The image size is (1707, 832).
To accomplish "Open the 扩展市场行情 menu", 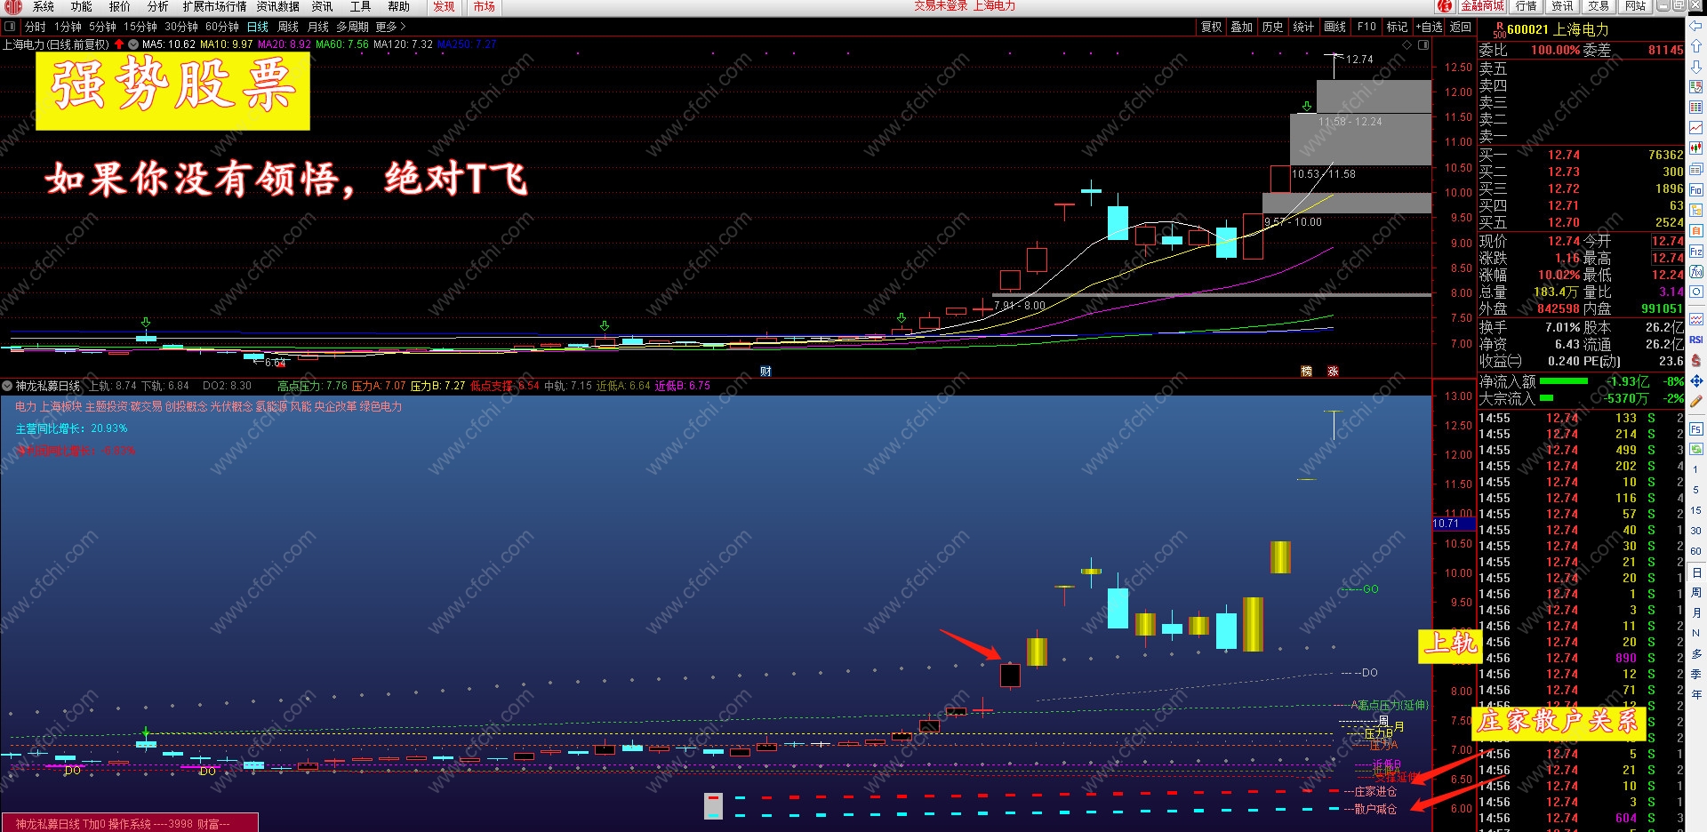I will point(214,6).
